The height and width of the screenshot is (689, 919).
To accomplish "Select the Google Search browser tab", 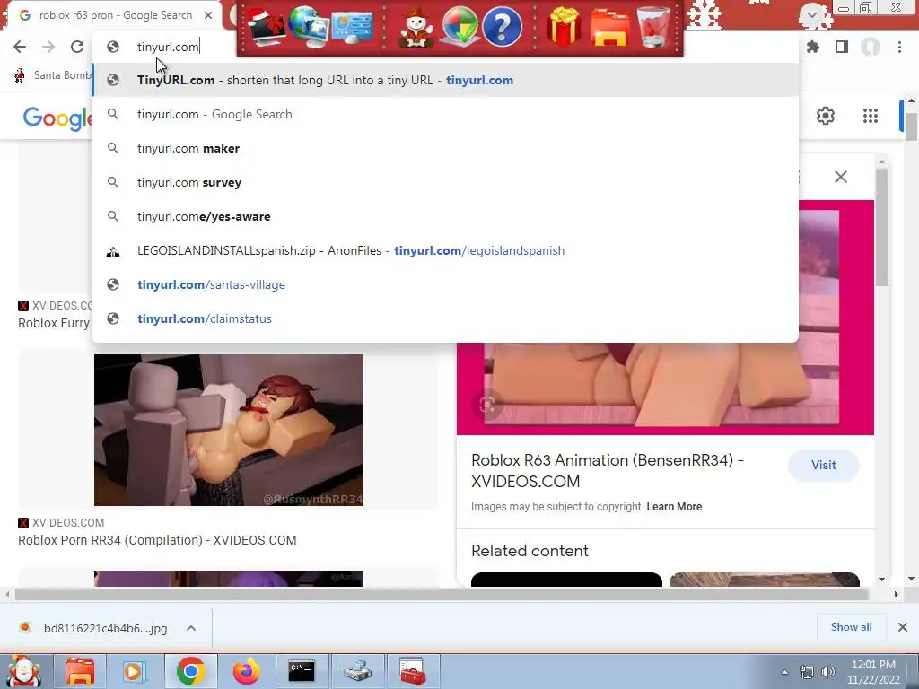I will pyautogui.click(x=111, y=15).
